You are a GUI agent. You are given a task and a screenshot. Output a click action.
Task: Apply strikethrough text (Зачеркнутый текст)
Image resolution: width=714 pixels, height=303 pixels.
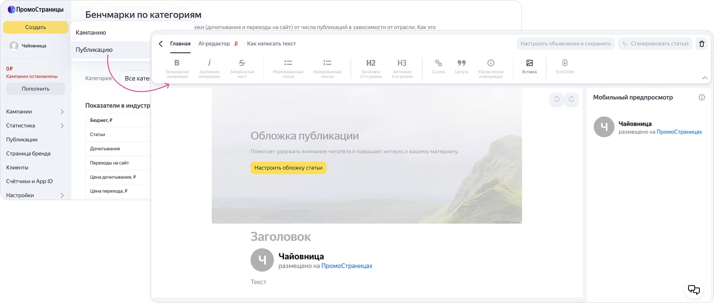(x=242, y=68)
